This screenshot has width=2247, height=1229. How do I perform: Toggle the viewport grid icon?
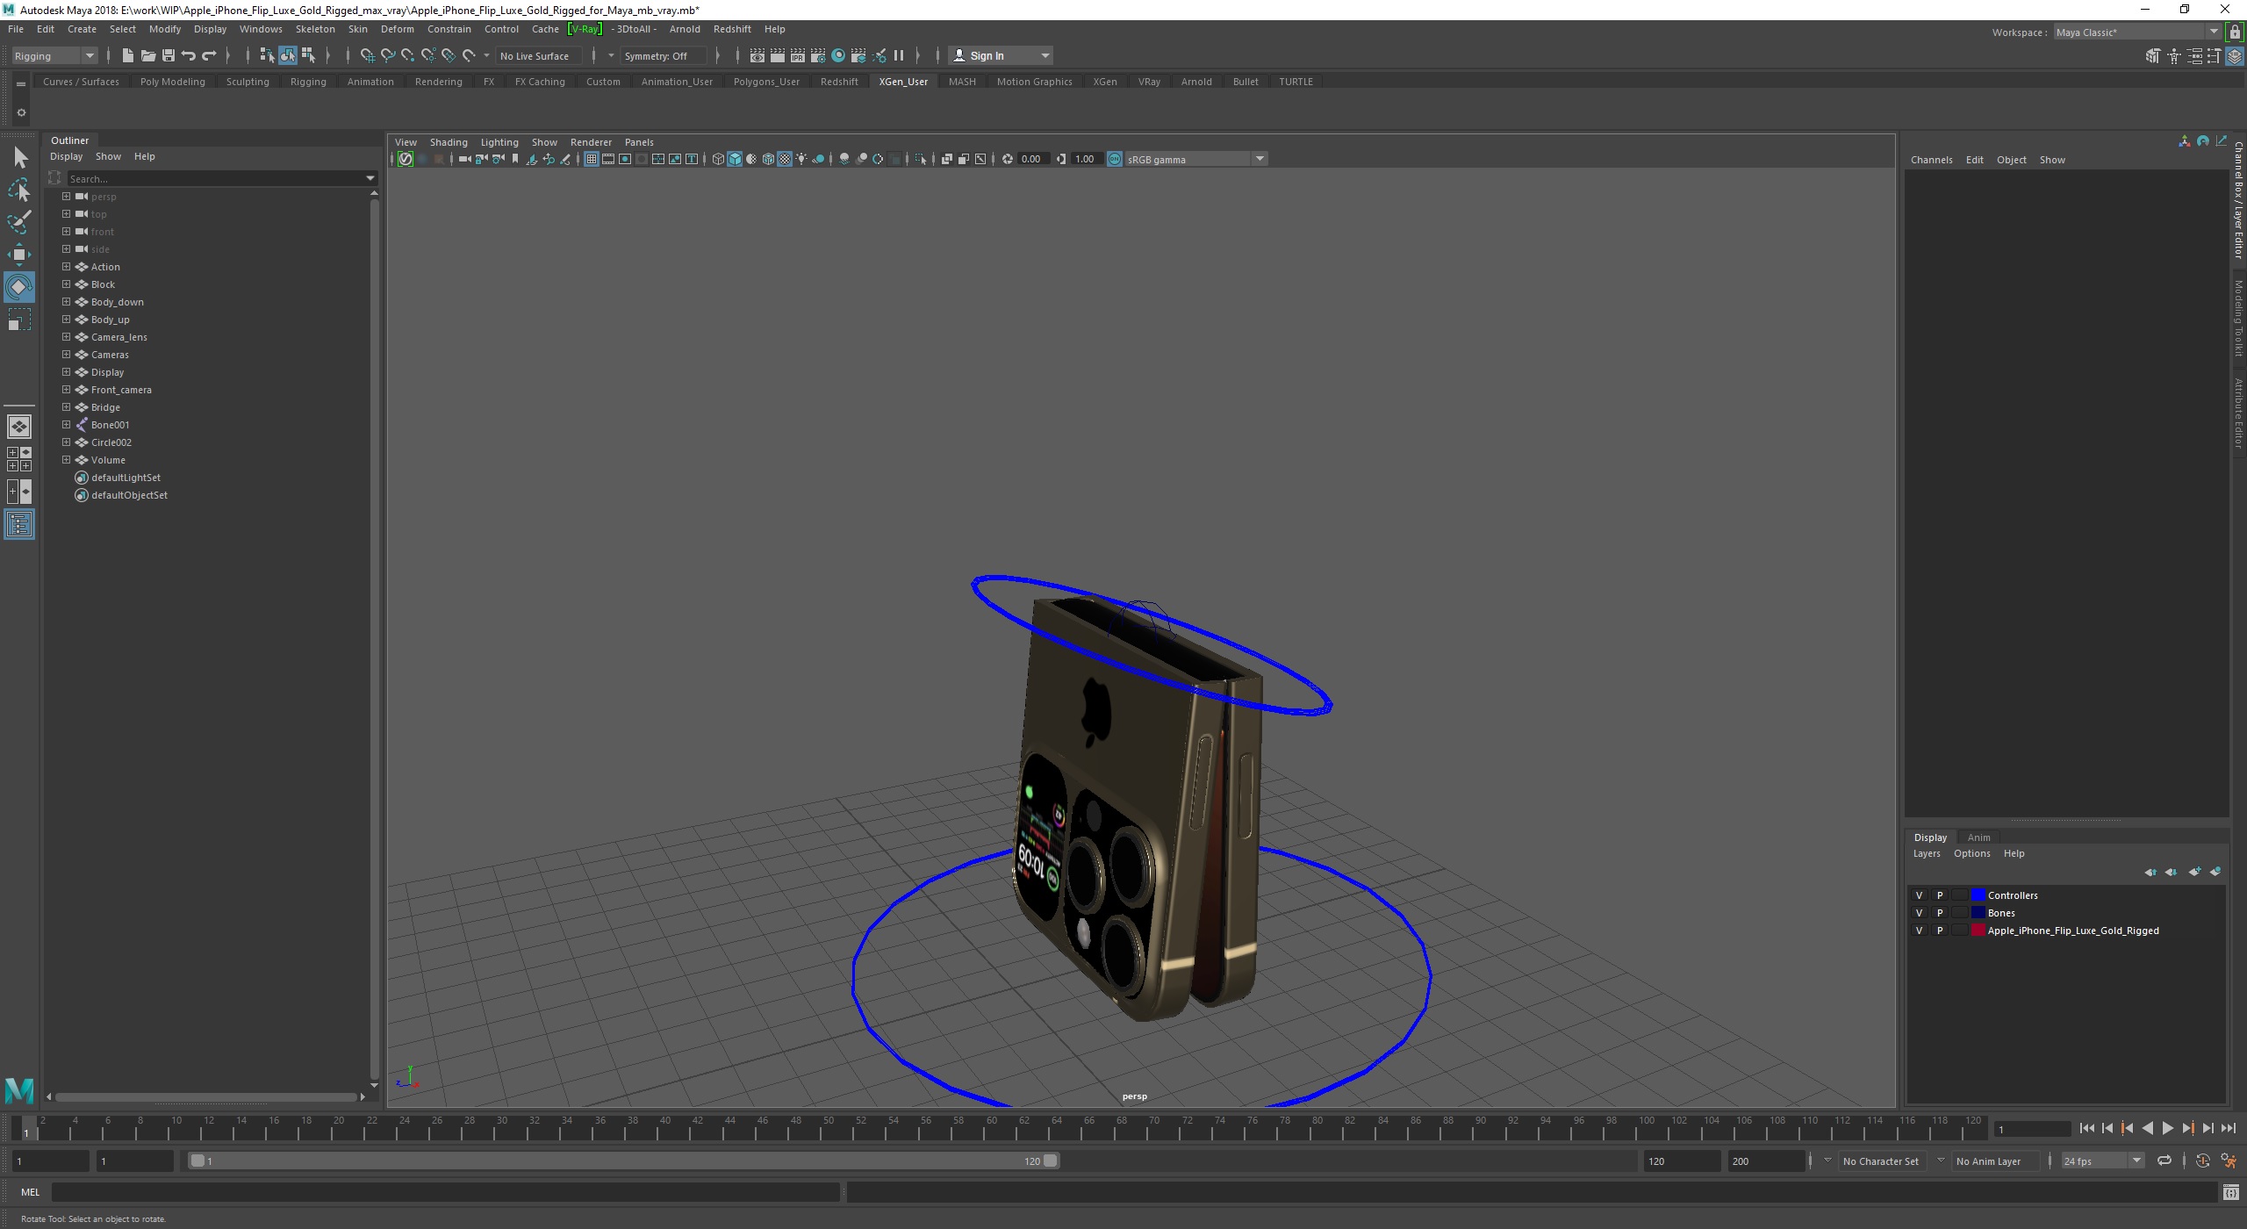(x=591, y=159)
